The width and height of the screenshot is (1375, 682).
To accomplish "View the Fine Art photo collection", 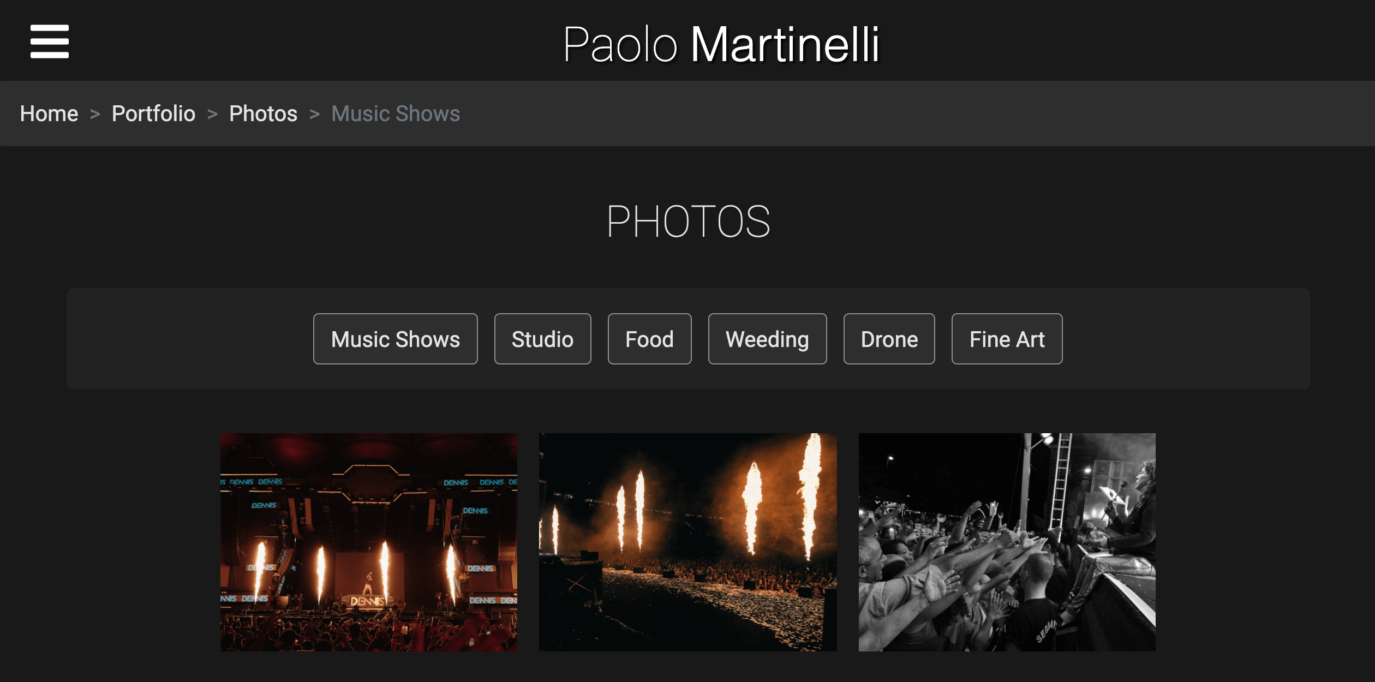I will (x=1007, y=338).
